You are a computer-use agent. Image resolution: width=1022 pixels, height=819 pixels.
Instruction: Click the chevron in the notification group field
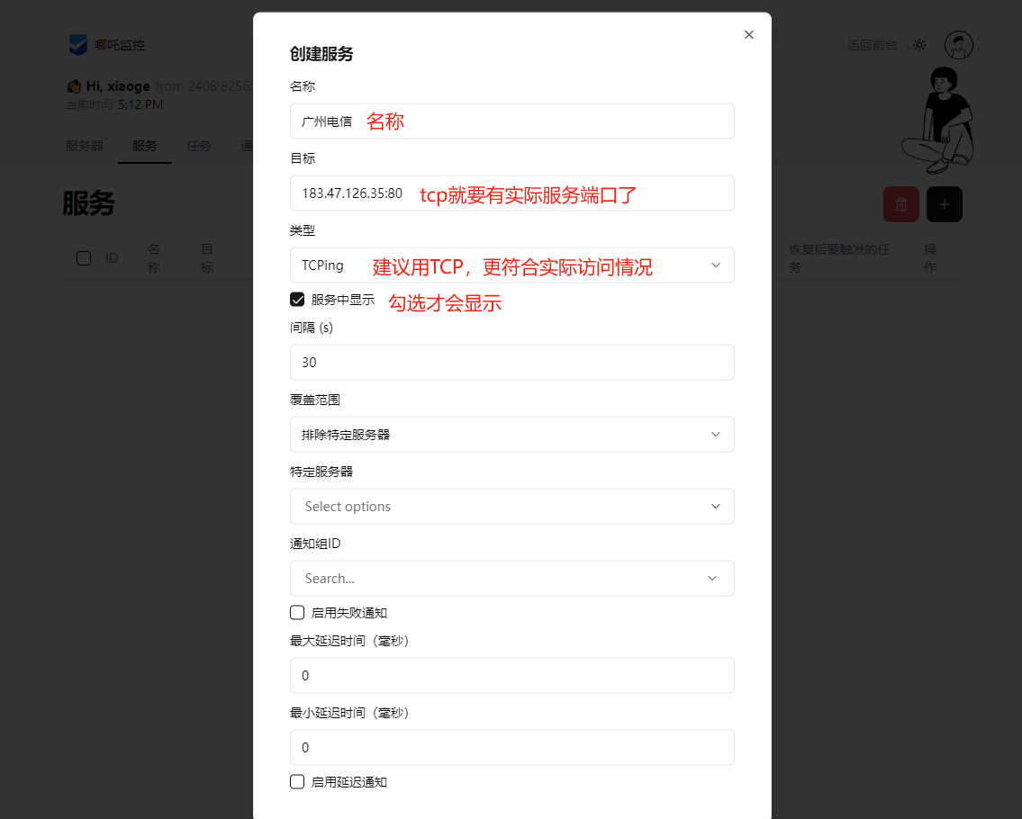(711, 579)
